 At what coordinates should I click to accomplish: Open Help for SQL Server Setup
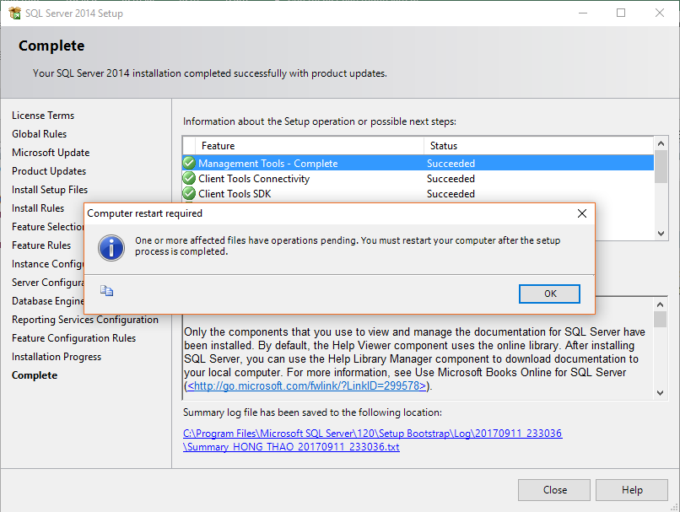(632, 490)
